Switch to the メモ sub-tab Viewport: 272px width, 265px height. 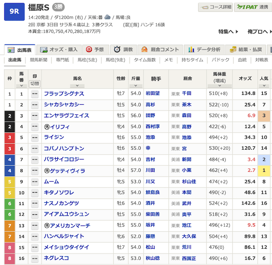click(168, 60)
